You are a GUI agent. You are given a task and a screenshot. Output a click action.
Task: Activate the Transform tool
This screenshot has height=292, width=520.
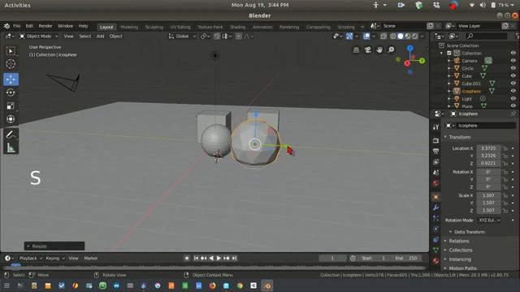pos(11,119)
